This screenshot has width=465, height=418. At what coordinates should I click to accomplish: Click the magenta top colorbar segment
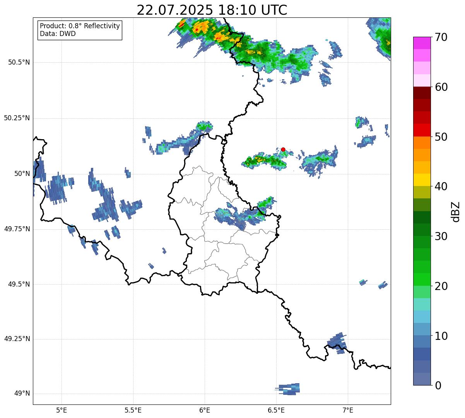[x=422, y=43]
